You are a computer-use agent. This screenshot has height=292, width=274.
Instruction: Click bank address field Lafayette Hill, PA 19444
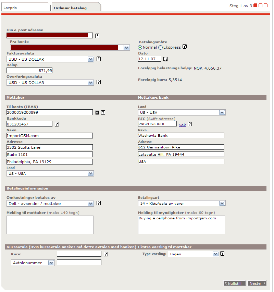click(x=181, y=154)
